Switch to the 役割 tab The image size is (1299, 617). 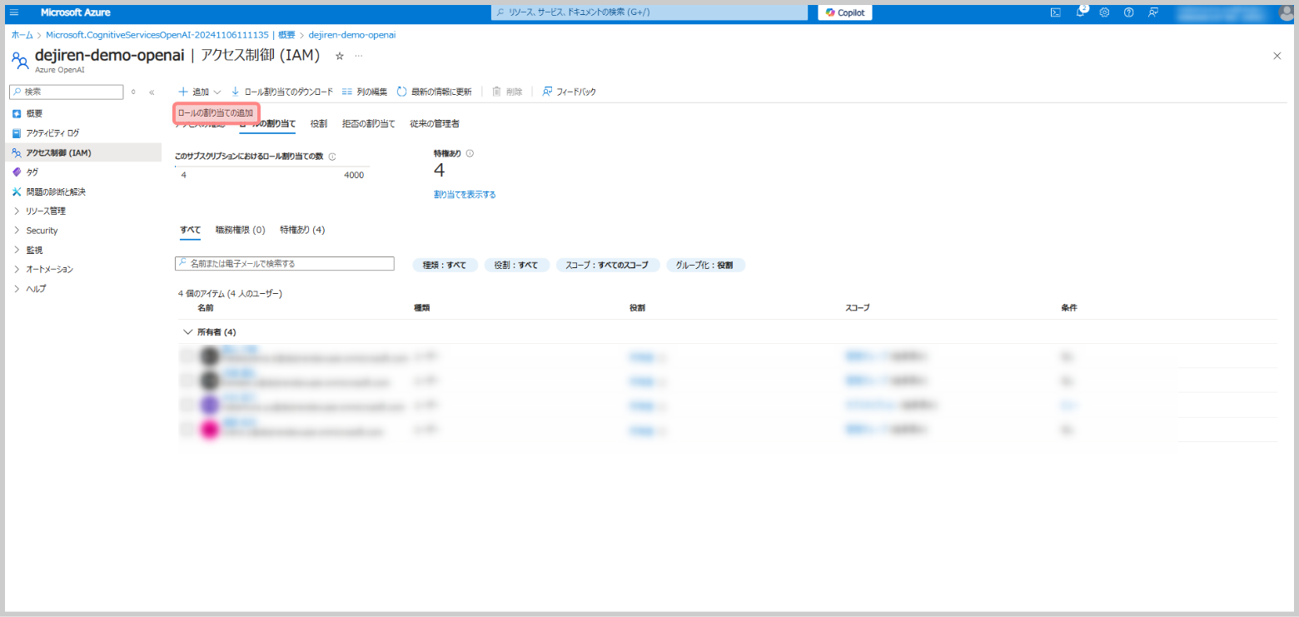point(319,123)
